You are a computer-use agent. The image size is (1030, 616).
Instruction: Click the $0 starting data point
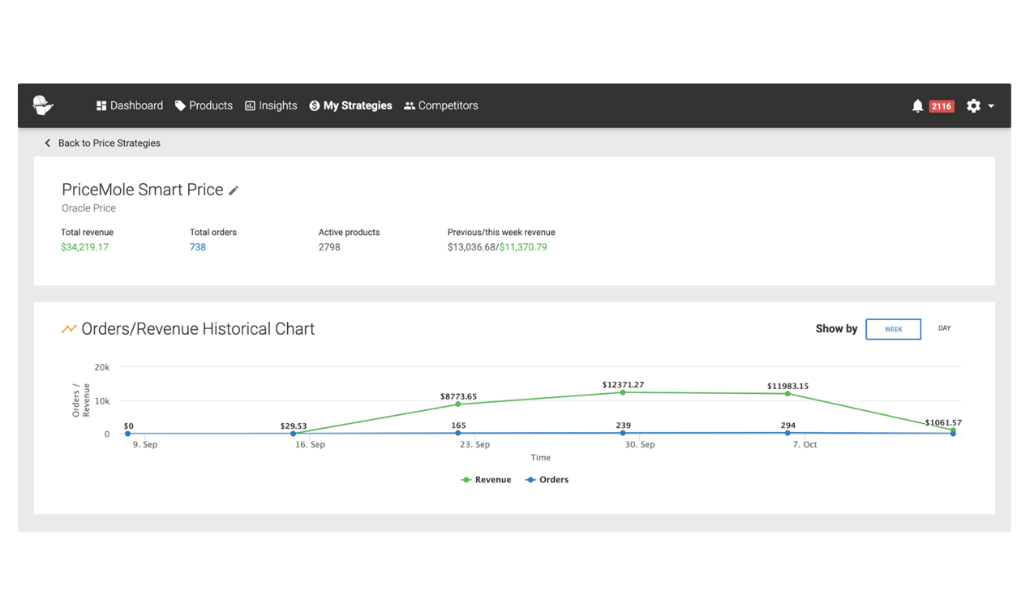tap(128, 434)
